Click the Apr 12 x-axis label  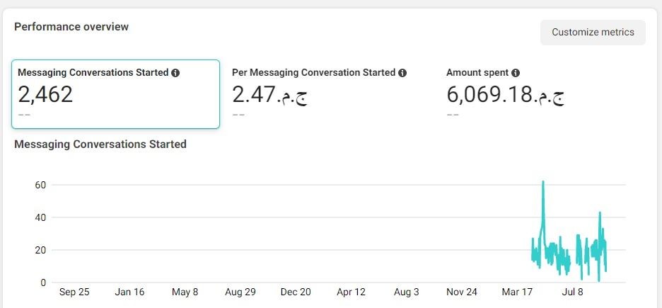tap(351, 292)
